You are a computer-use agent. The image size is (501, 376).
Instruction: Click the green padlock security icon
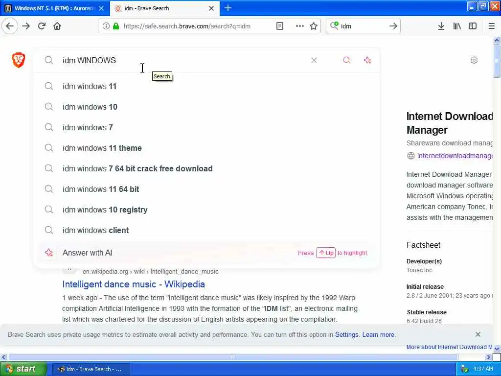click(x=116, y=26)
